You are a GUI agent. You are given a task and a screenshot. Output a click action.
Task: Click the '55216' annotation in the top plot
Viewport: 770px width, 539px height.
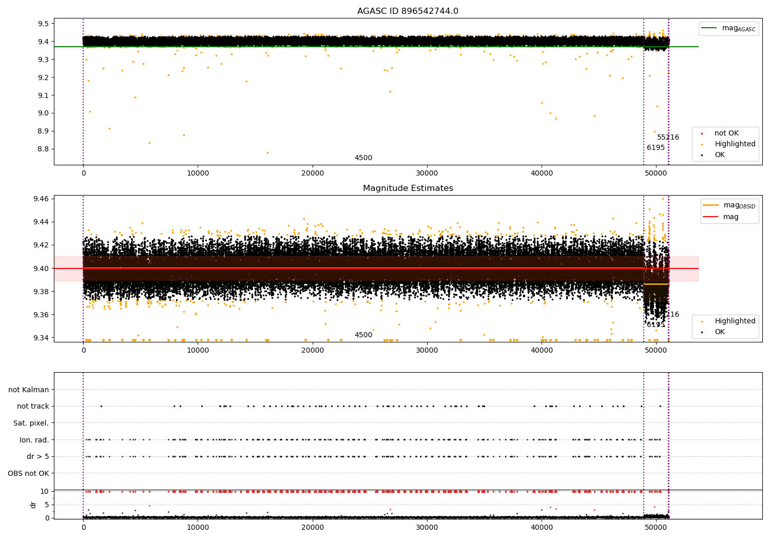tap(668, 138)
